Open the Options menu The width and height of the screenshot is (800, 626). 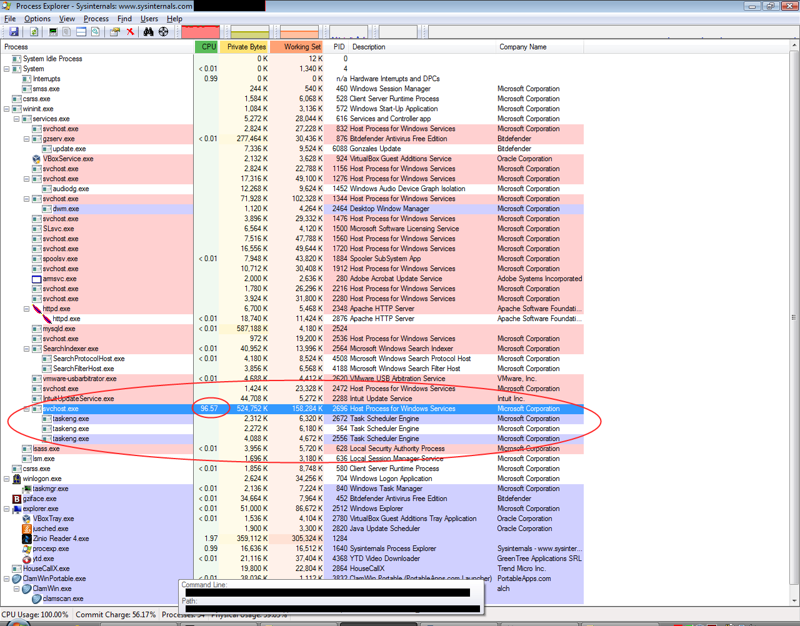coord(37,19)
